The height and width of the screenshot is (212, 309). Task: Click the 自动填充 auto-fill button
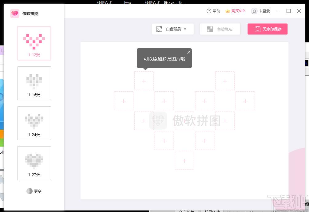pos(220,29)
